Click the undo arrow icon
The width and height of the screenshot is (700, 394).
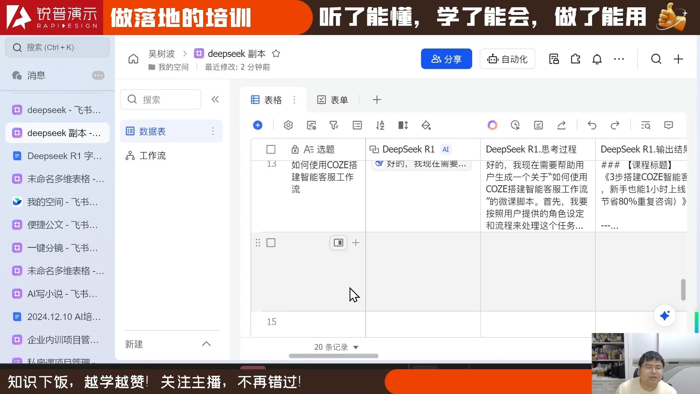tap(592, 125)
